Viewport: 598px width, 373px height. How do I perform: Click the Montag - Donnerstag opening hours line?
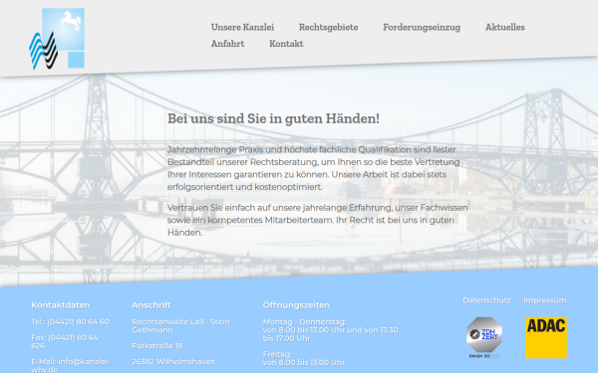[330, 330]
